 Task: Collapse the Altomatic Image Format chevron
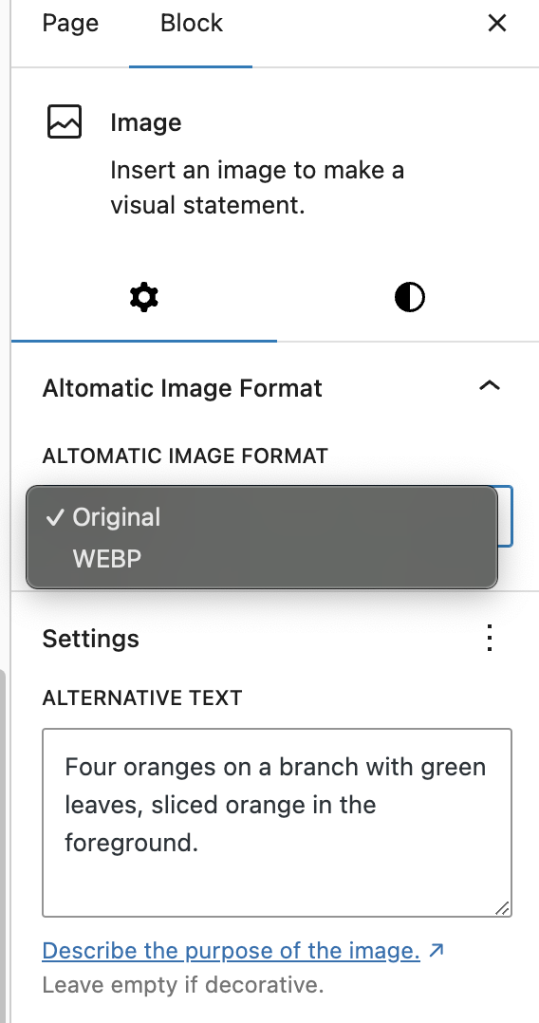pyautogui.click(x=490, y=385)
